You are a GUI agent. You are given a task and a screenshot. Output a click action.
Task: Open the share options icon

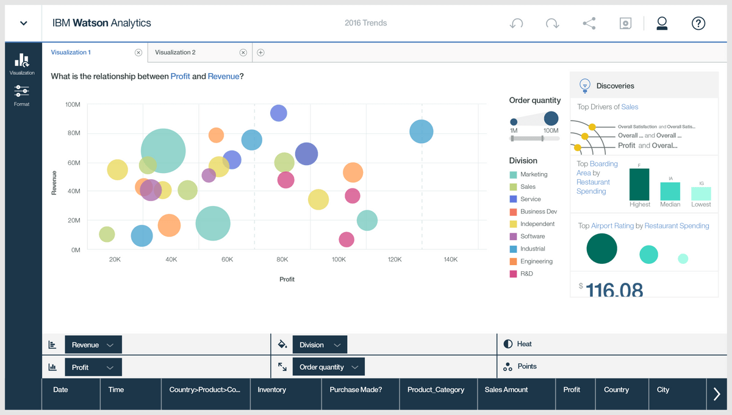589,23
